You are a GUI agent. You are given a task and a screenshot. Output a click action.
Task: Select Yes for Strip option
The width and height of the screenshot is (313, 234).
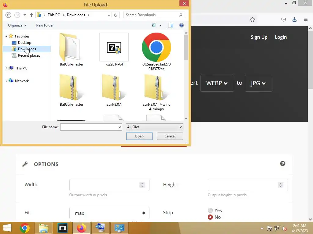(210, 210)
